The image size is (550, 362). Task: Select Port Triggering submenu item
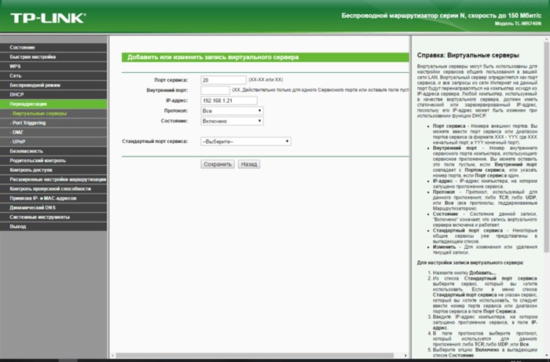coord(53,123)
